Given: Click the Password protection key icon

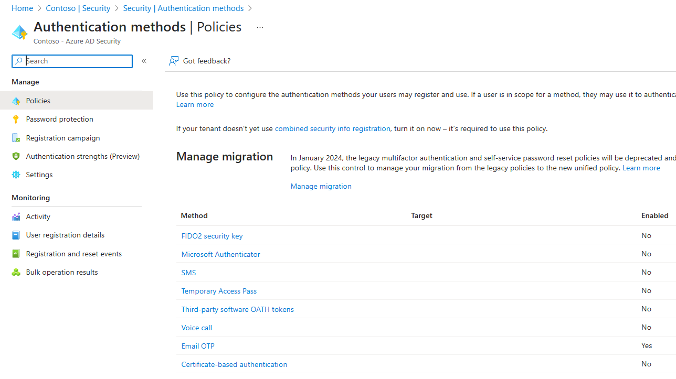Looking at the screenshot, I should 16,119.
